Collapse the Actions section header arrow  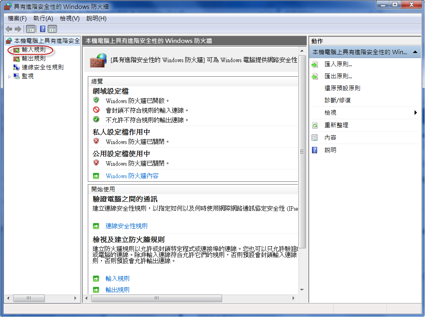coord(415,52)
